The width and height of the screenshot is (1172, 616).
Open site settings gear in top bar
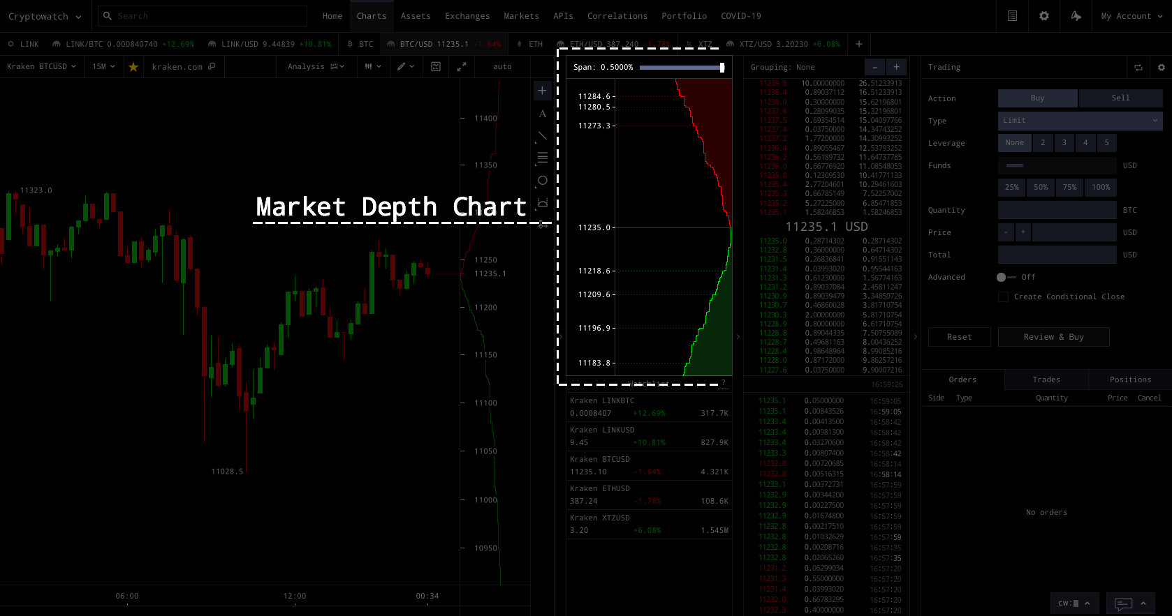(x=1044, y=16)
